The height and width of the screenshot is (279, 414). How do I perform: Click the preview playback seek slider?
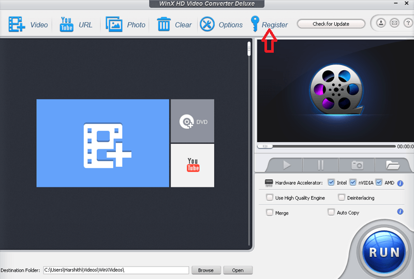[x=326, y=146]
